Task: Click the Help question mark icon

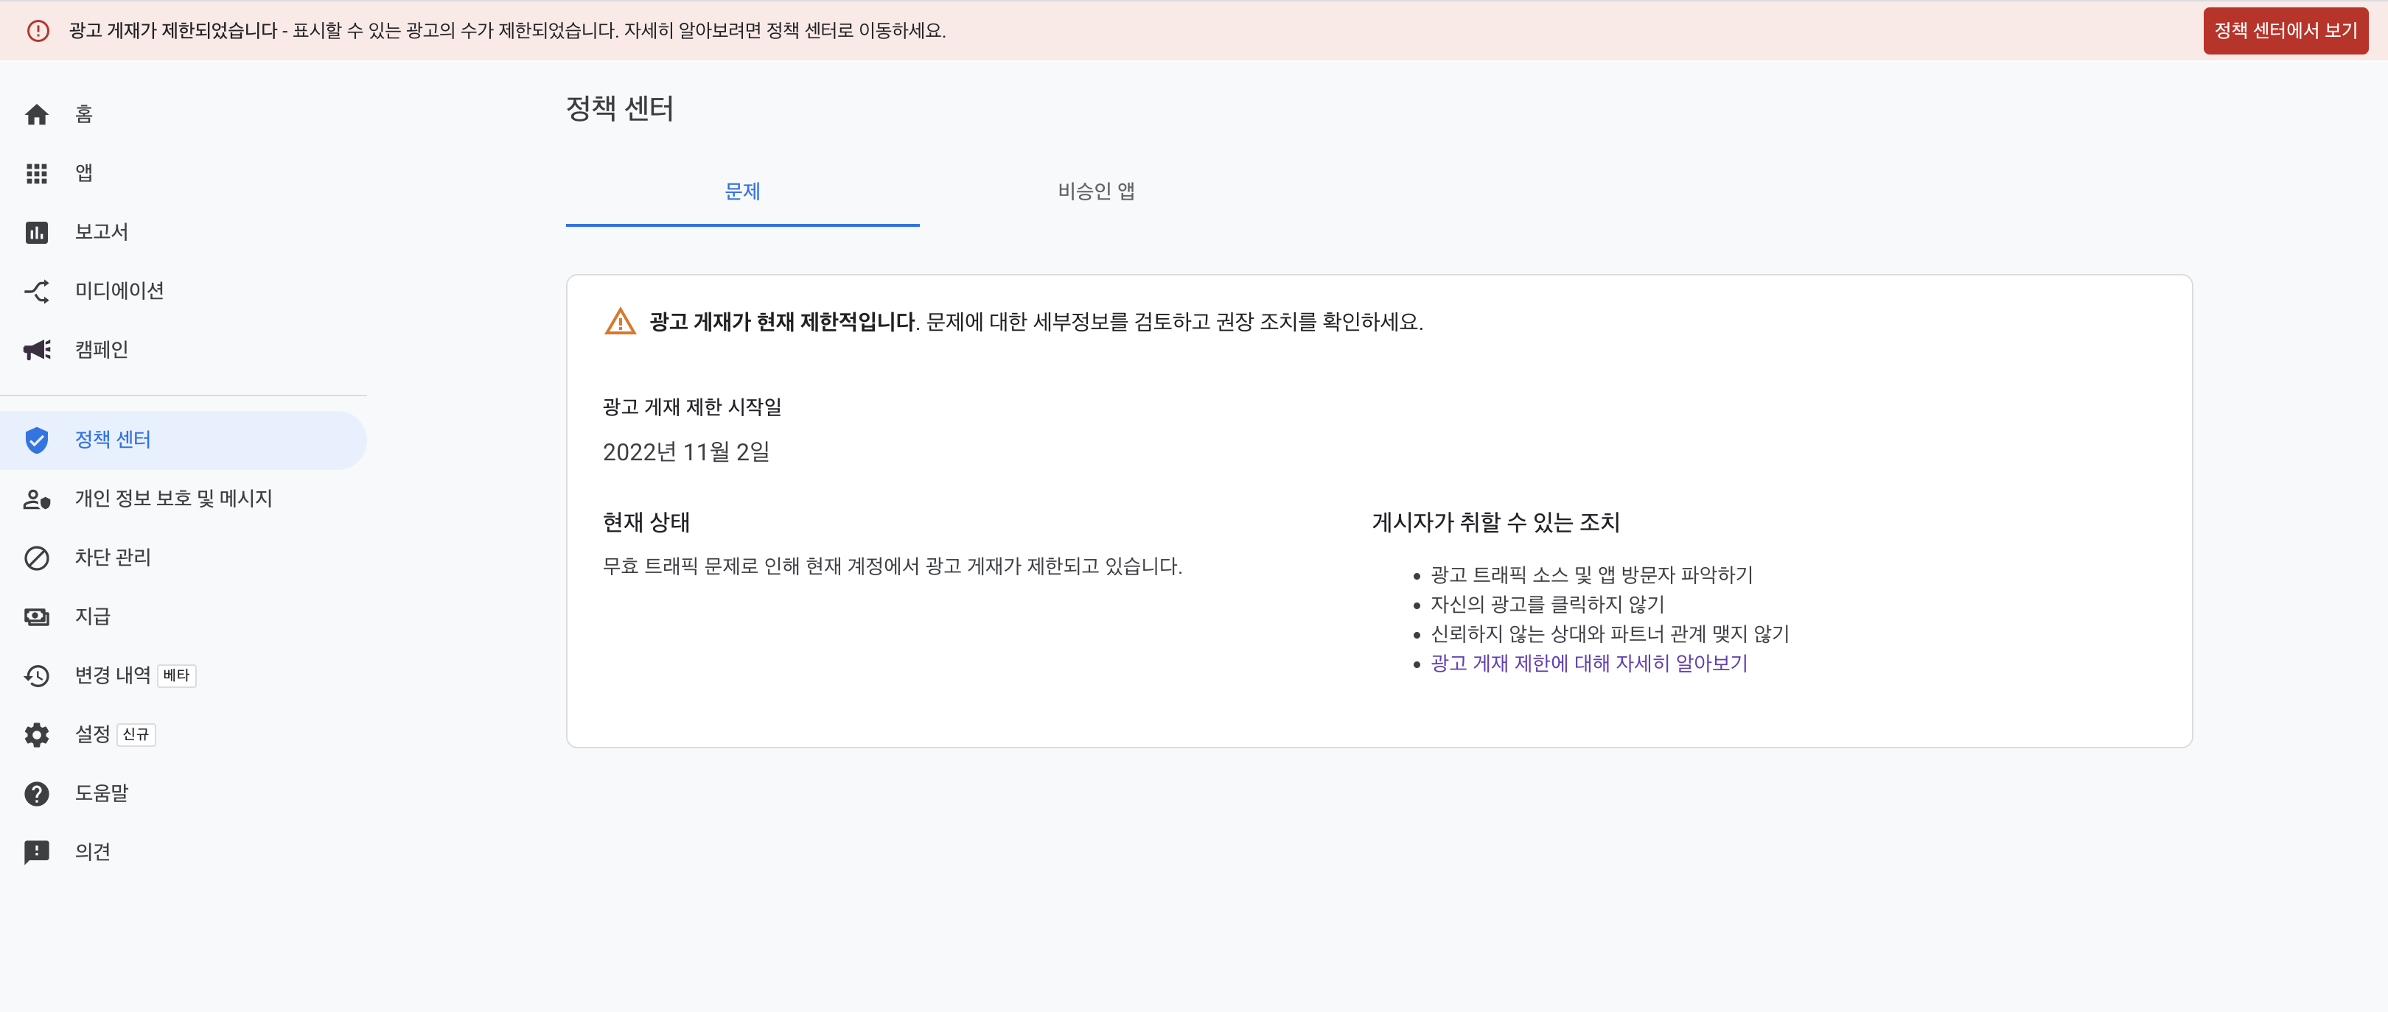Action: click(x=36, y=793)
